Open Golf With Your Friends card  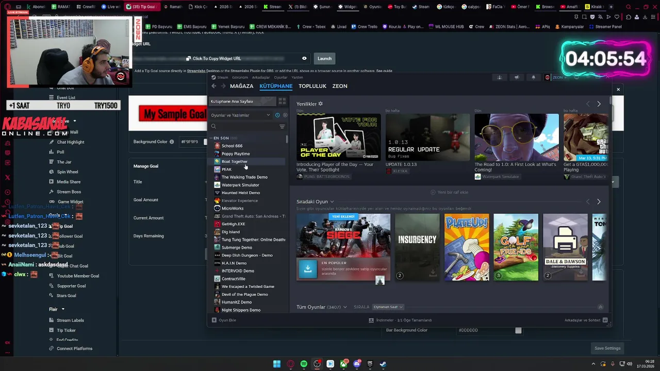tap(516, 247)
